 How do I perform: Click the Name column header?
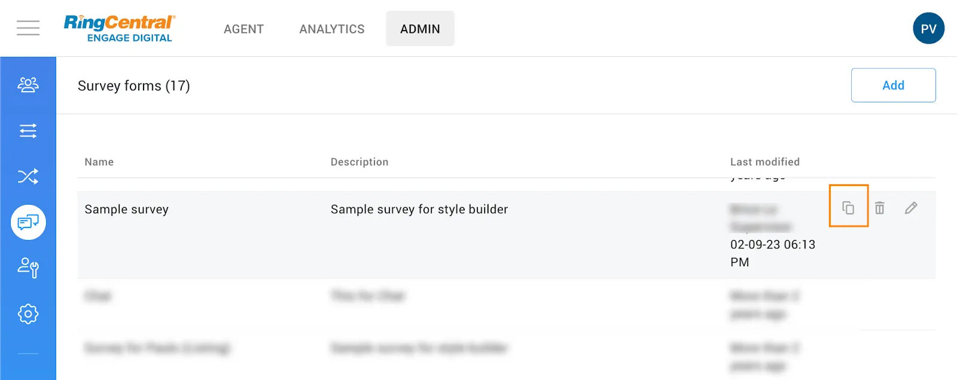[x=99, y=162]
